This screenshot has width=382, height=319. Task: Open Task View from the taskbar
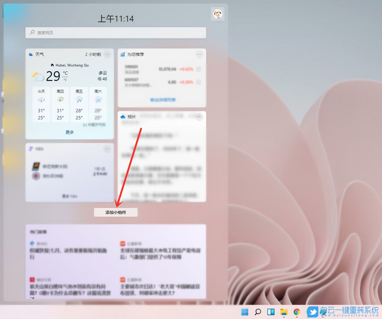271,312
